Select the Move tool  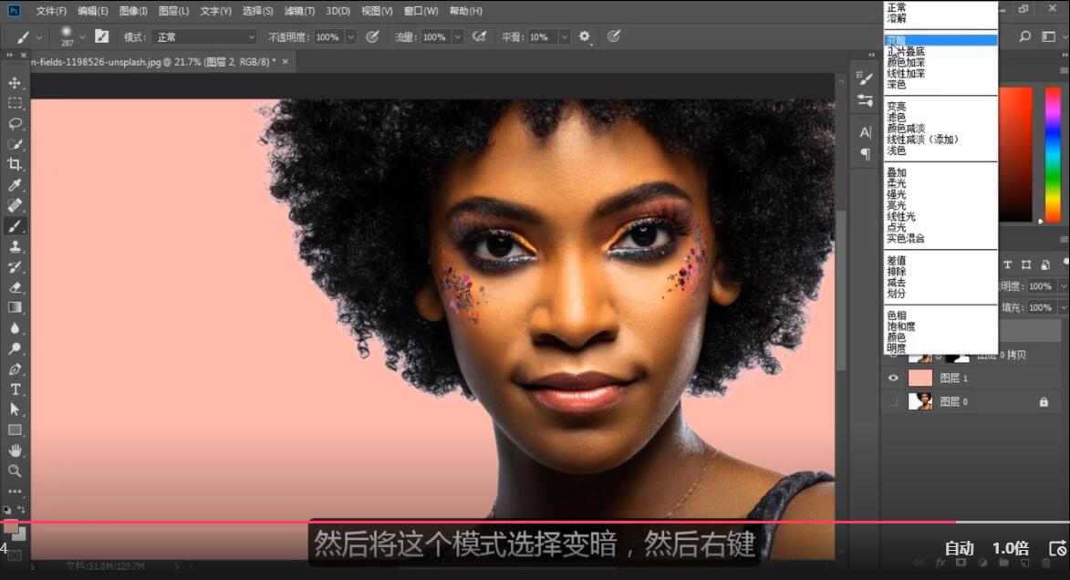15,83
